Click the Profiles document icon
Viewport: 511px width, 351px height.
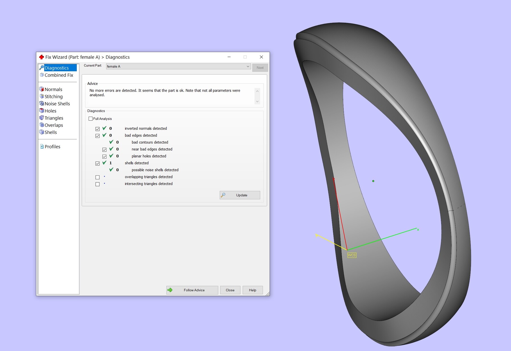coord(42,146)
